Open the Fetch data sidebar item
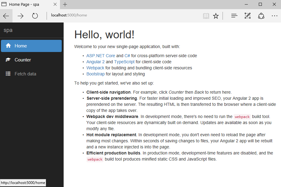This screenshot has width=281, height=187. click(31, 74)
